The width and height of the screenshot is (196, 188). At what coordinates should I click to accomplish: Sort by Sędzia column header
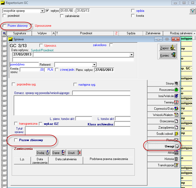[x=131, y=33]
